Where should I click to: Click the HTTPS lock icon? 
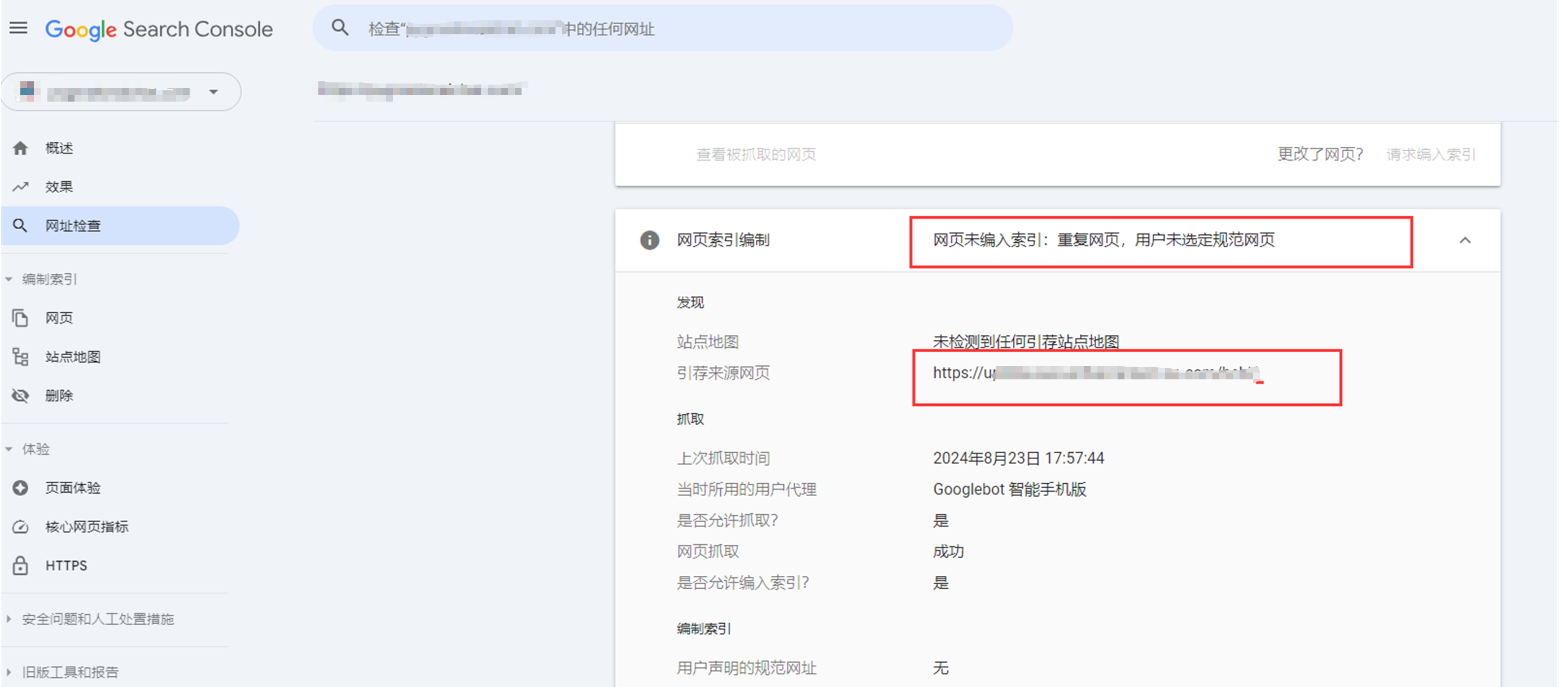[20, 566]
